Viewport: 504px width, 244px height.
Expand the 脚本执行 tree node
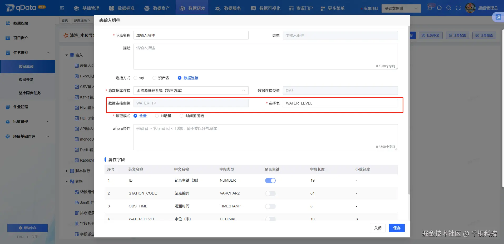click(x=67, y=171)
